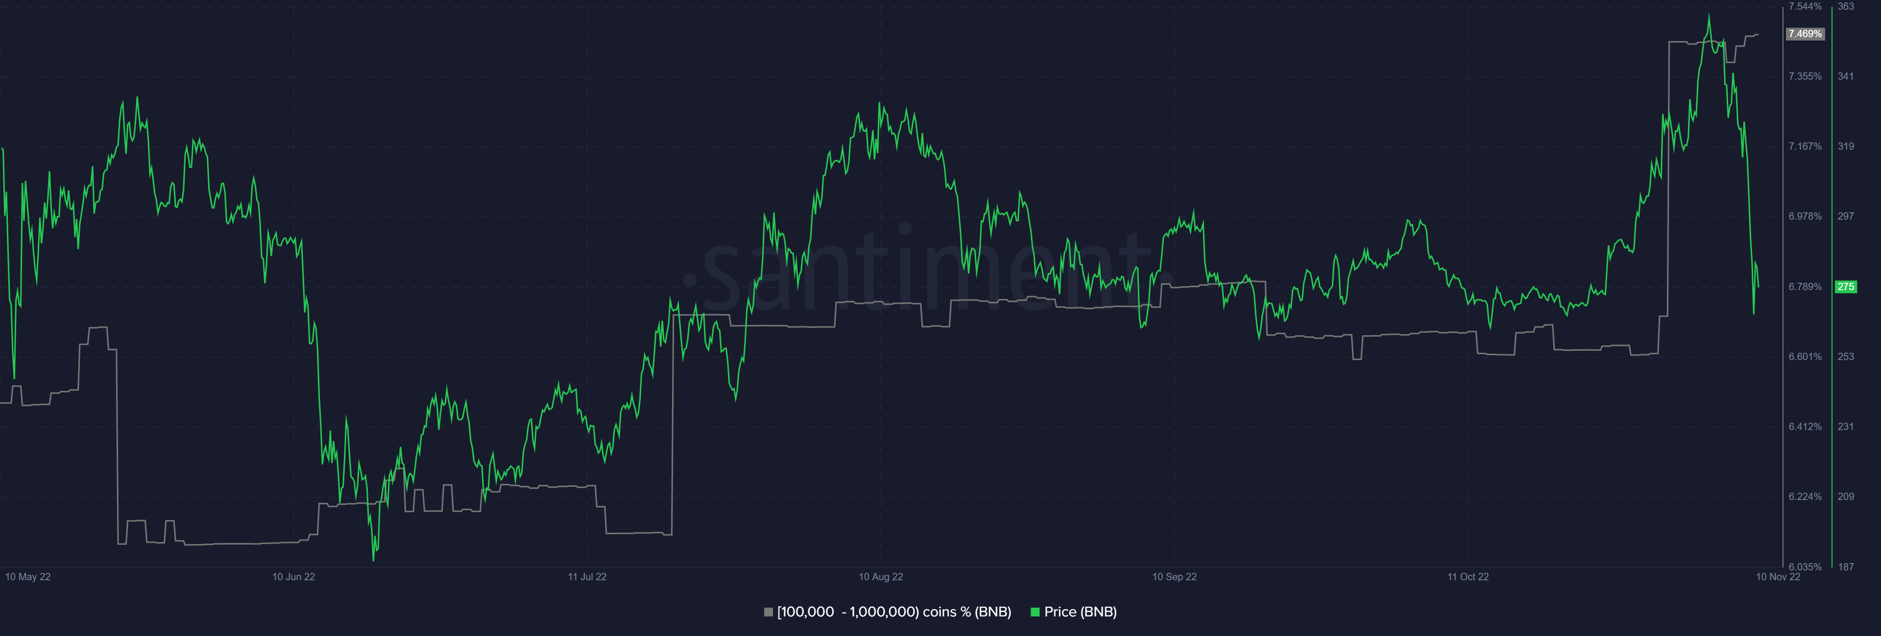Image resolution: width=1881 pixels, height=636 pixels.
Task: Click the gray coins % legend swatch
Action: pos(768,612)
